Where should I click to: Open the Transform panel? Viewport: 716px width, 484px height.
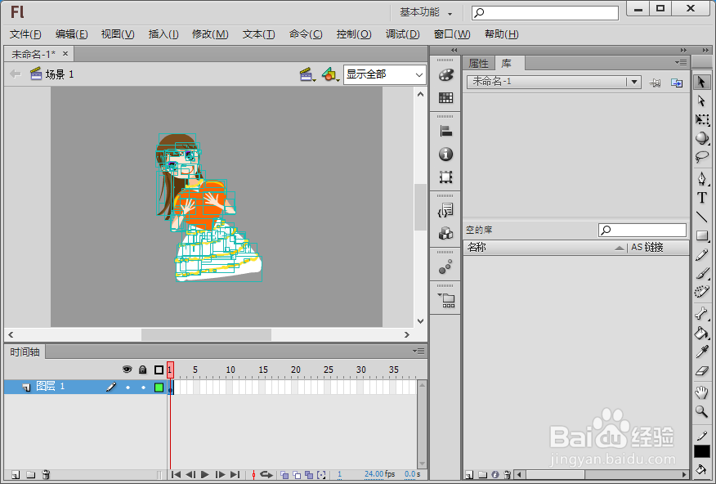tap(445, 177)
